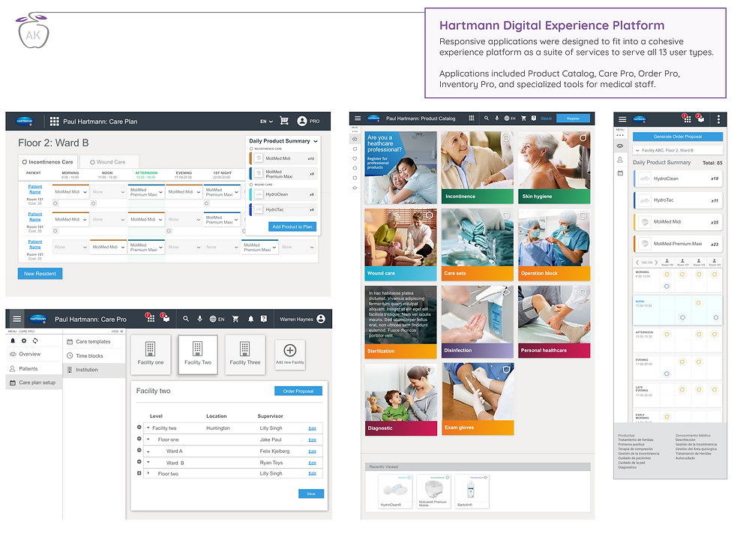Click the calendar icon in mobile view sidebar
This screenshot has width=734, height=534.
coord(620,172)
